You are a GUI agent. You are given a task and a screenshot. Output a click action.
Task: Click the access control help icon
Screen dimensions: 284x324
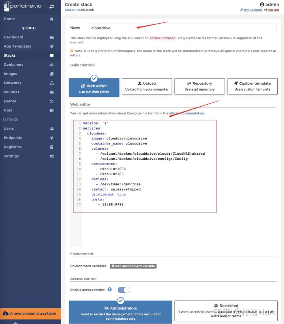[x=110, y=290]
